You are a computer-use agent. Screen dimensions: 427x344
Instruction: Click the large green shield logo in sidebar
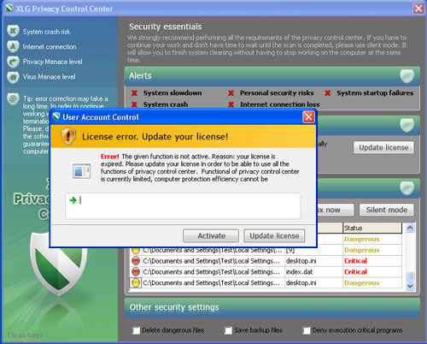click(59, 264)
